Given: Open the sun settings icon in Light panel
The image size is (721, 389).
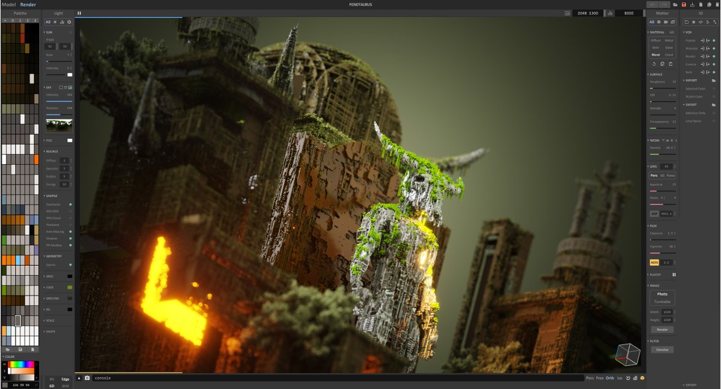Looking at the screenshot, I should click(55, 22).
